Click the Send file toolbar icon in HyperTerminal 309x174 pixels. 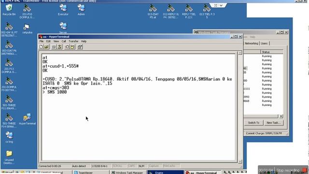pyautogui.click(x=67, y=47)
